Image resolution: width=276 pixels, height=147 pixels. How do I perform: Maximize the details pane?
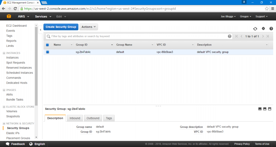coord(270,109)
